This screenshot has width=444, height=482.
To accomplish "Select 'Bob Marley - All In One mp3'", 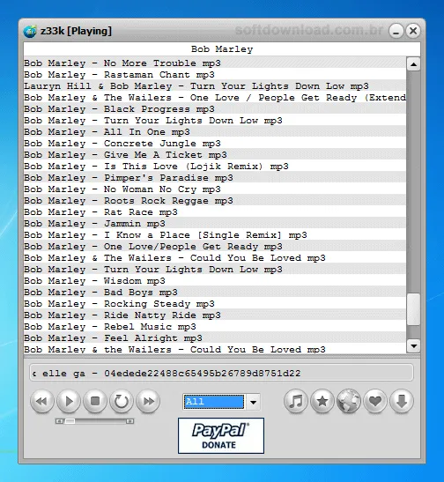I will (215, 132).
